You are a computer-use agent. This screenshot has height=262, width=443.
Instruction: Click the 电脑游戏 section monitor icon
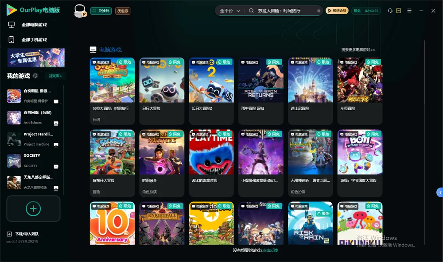(93, 50)
